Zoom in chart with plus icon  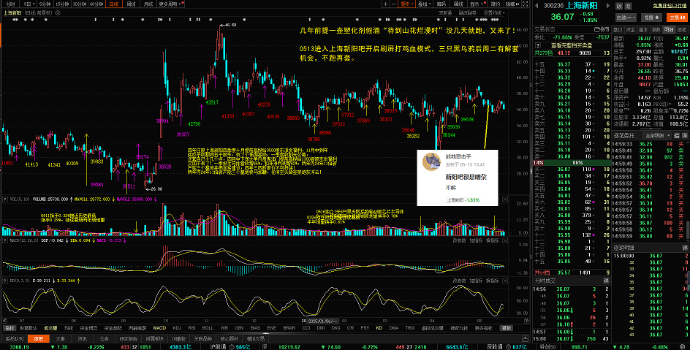click(386, 4)
